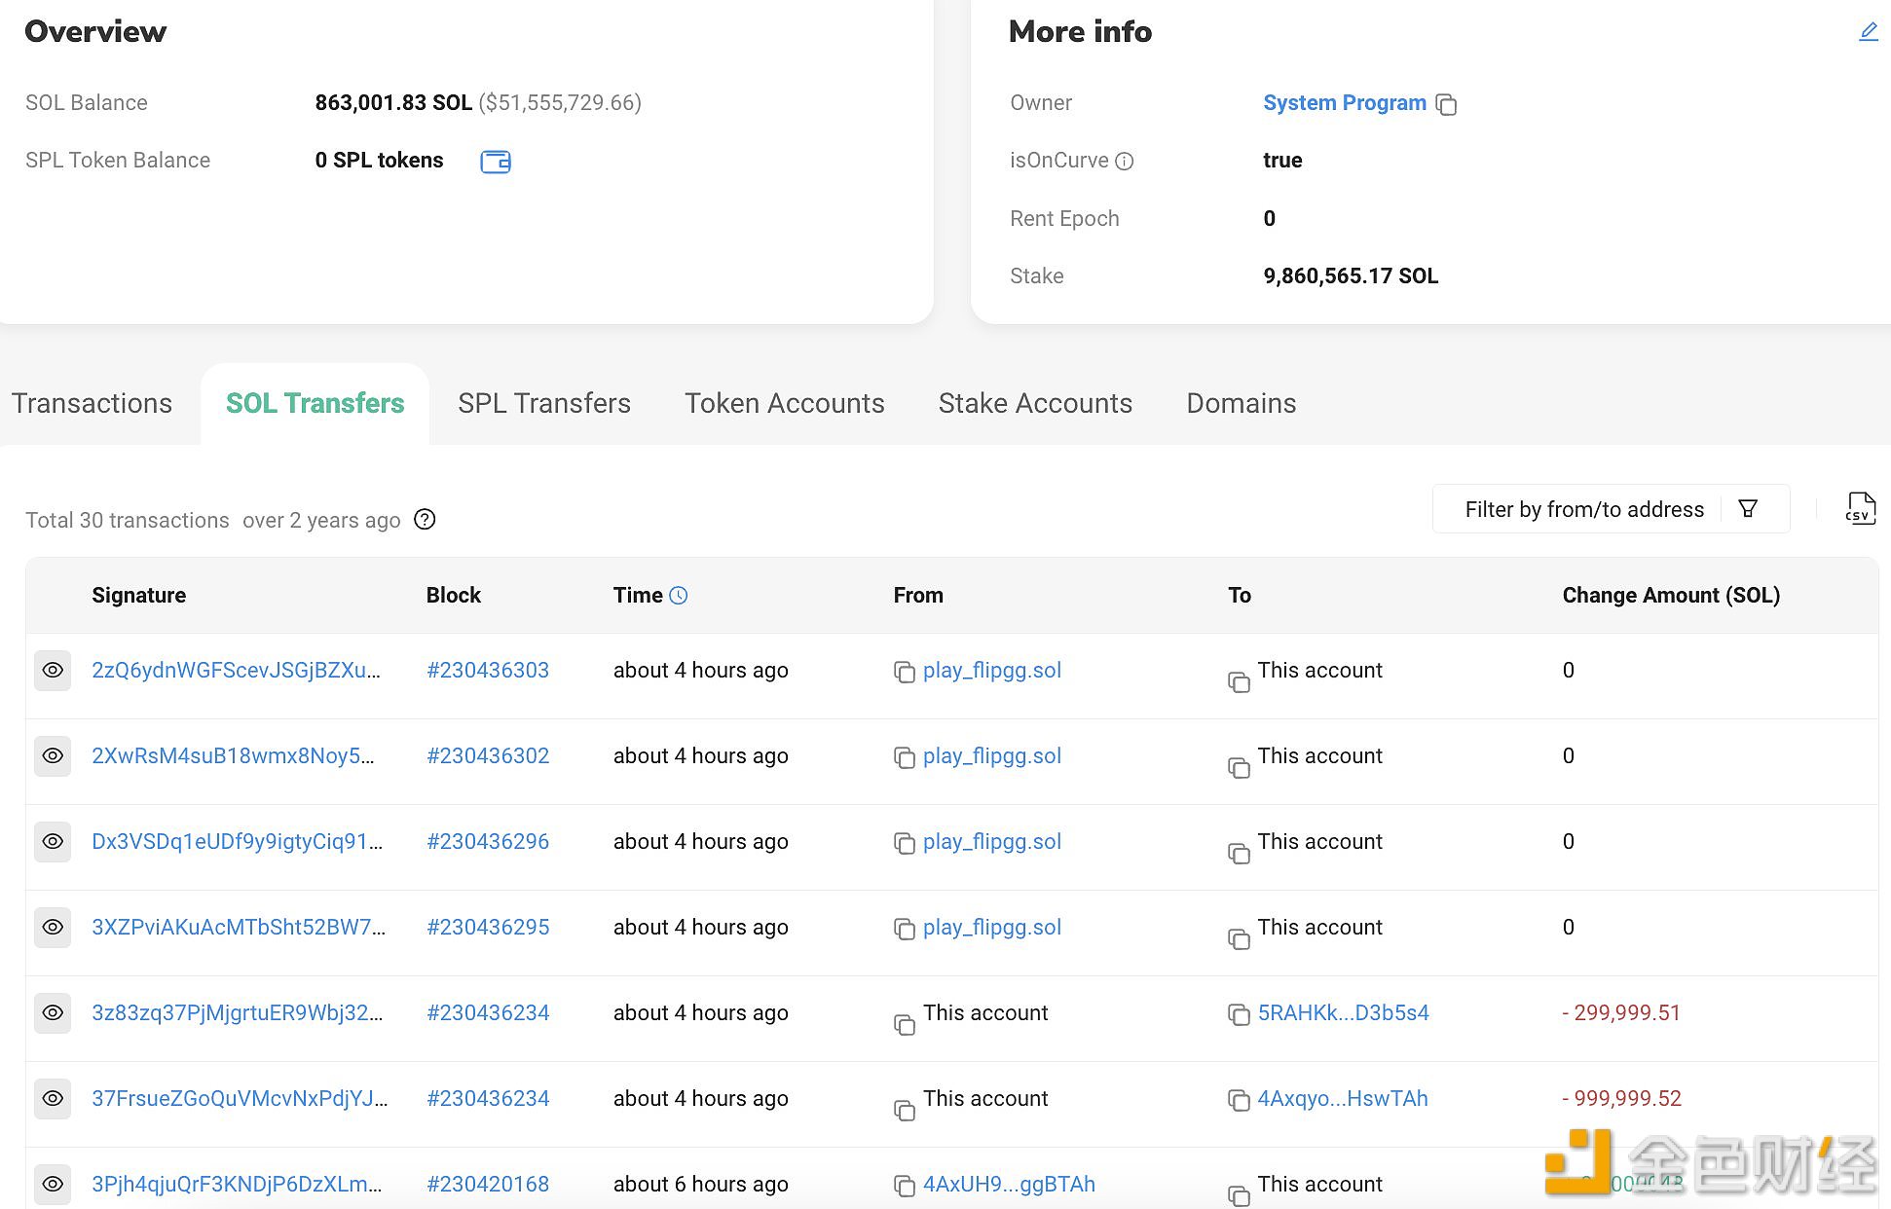Viewport: 1891px width, 1209px height.
Task: Open play_flipgg.sol in row 3XZPviAKuA
Action: click(x=992, y=928)
